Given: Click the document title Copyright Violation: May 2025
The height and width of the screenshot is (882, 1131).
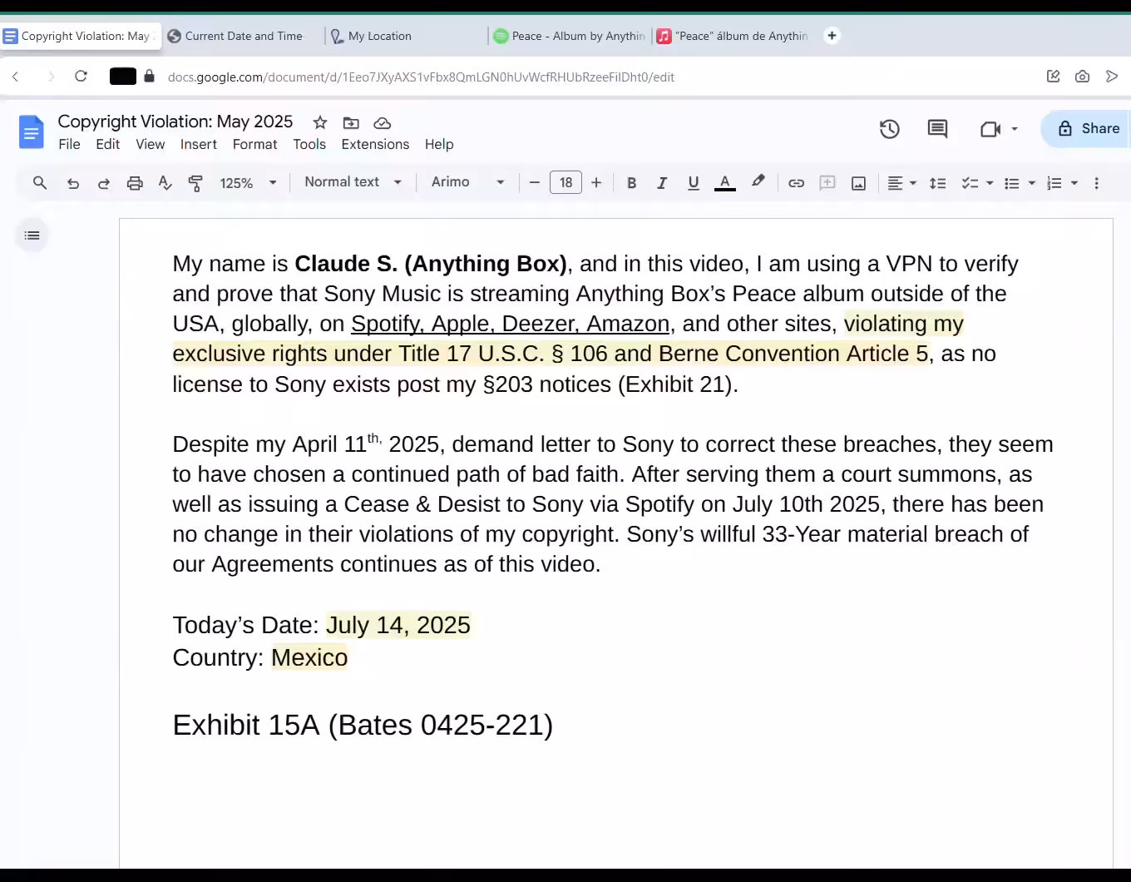Looking at the screenshot, I should [175, 121].
